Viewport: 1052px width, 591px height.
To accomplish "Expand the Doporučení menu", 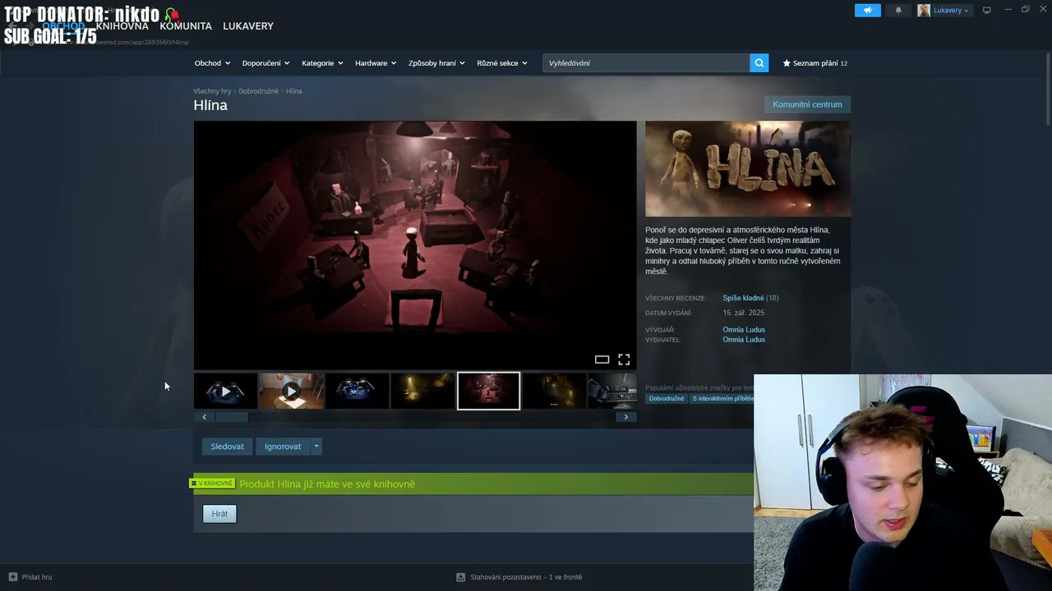I will [265, 63].
